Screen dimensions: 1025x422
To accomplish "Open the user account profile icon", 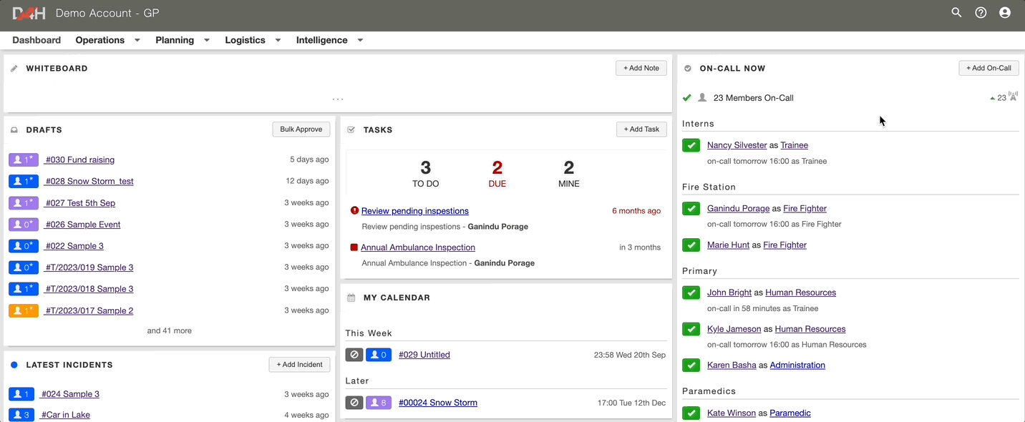I will pyautogui.click(x=1005, y=12).
